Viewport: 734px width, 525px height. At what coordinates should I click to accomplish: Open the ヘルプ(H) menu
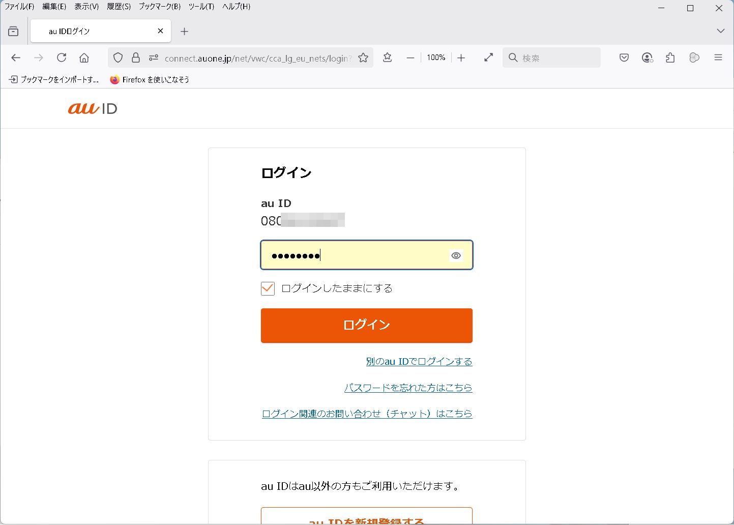pos(237,7)
